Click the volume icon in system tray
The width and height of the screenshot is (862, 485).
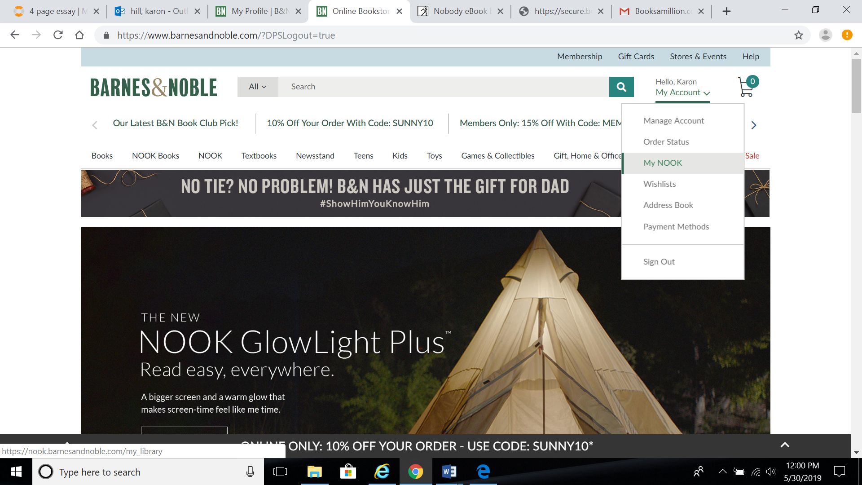[771, 472]
